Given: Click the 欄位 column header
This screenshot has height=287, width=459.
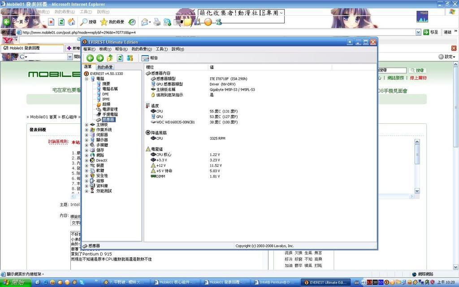Looking at the screenshot, I should click(176, 67).
